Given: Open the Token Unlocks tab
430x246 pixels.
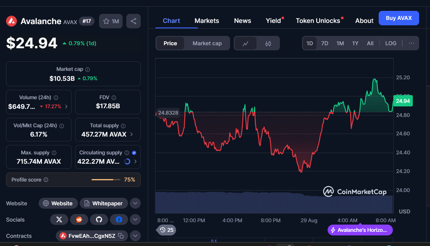Looking at the screenshot, I should click(318, 21).
